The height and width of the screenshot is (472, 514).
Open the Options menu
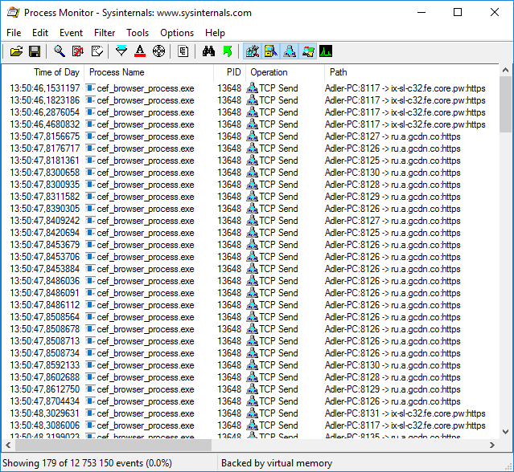click(x=177, y=33)
